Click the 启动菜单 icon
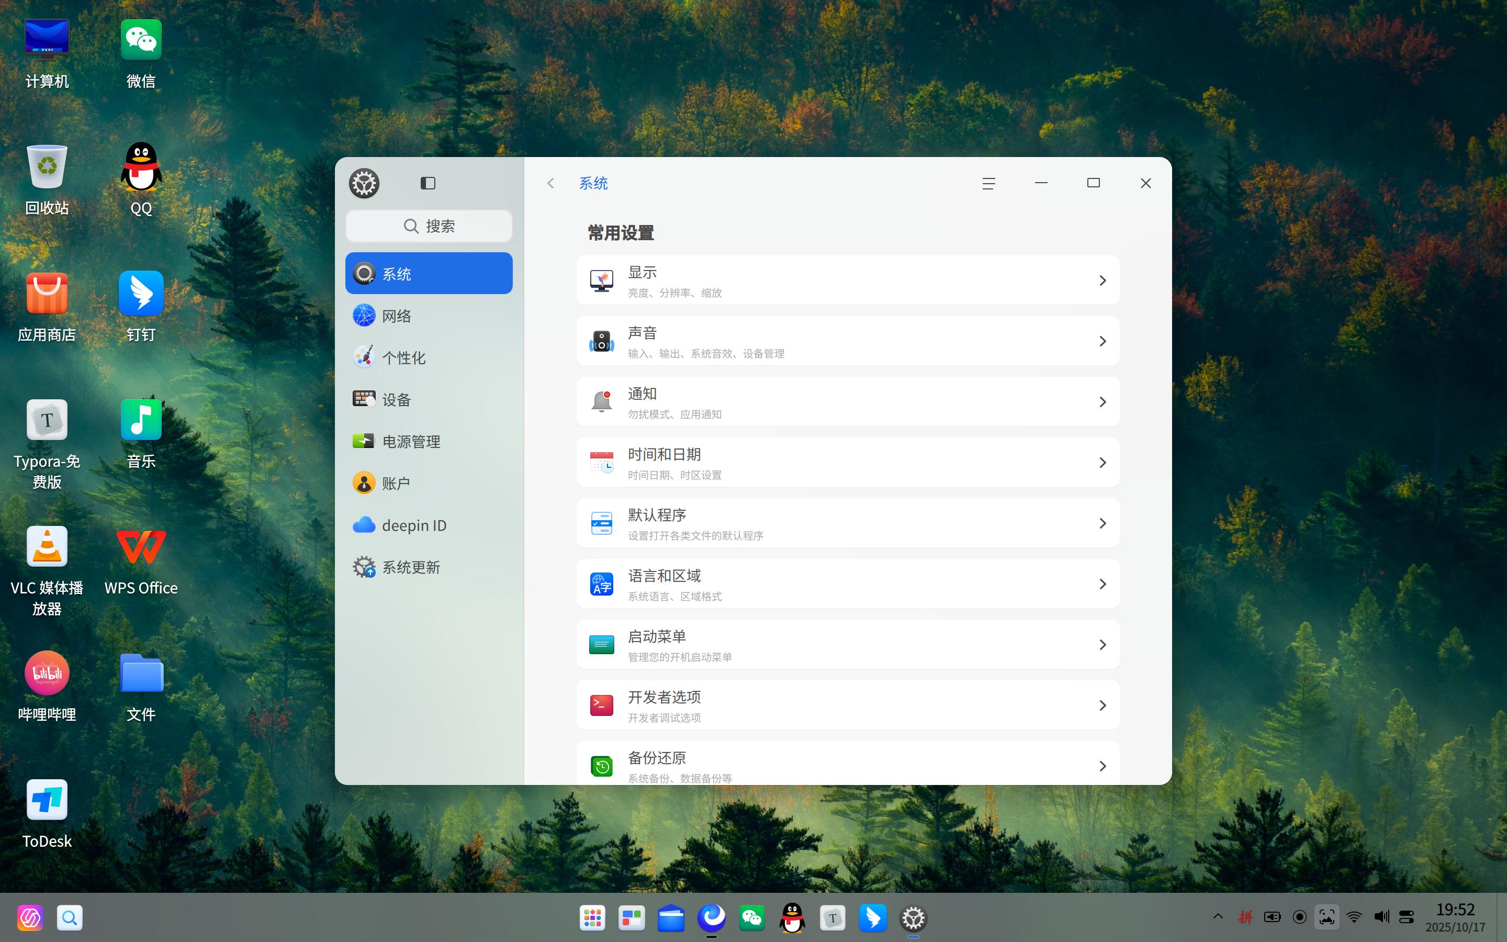This screenshot has width=1507, height=942. pos(602,644)
